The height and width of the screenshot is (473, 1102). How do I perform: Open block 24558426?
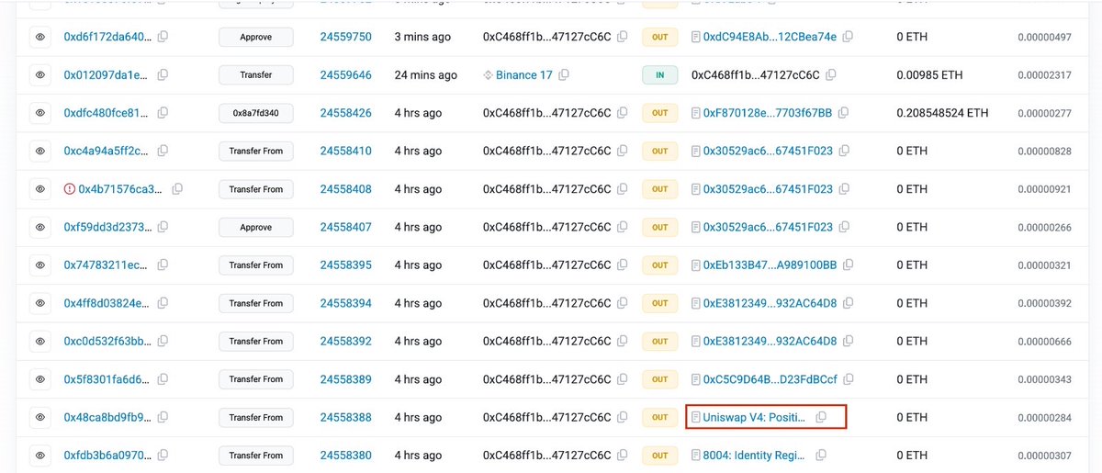345,113
